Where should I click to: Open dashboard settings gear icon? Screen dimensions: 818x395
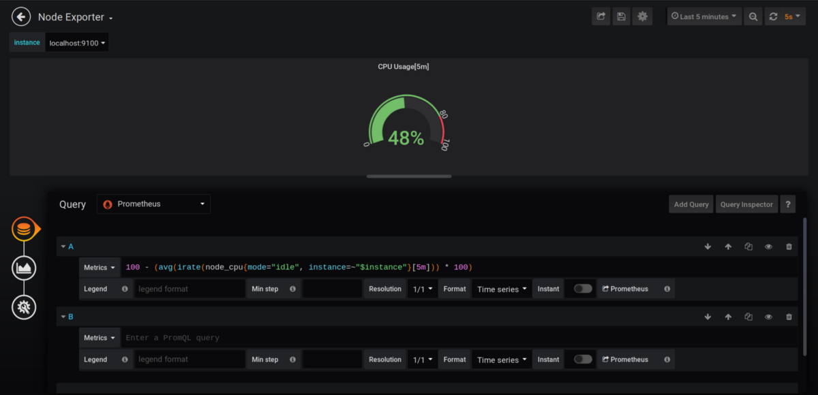pyautogui.click(x=642, y=17)
